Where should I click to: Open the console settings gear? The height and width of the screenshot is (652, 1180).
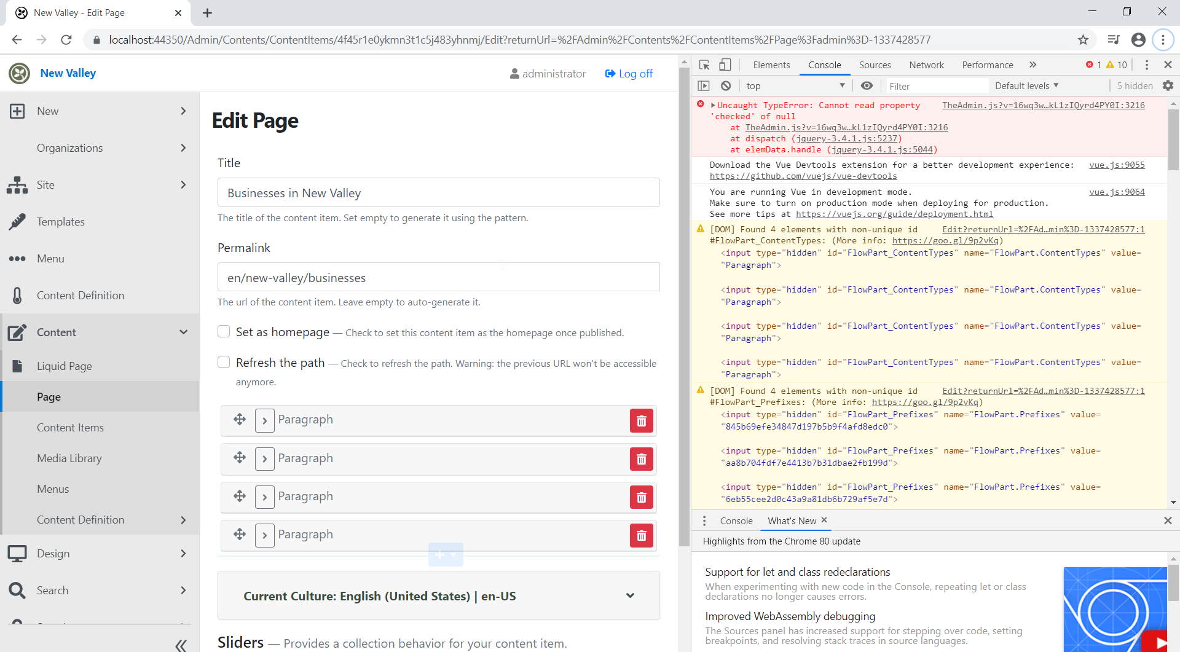coord(1168,85)
